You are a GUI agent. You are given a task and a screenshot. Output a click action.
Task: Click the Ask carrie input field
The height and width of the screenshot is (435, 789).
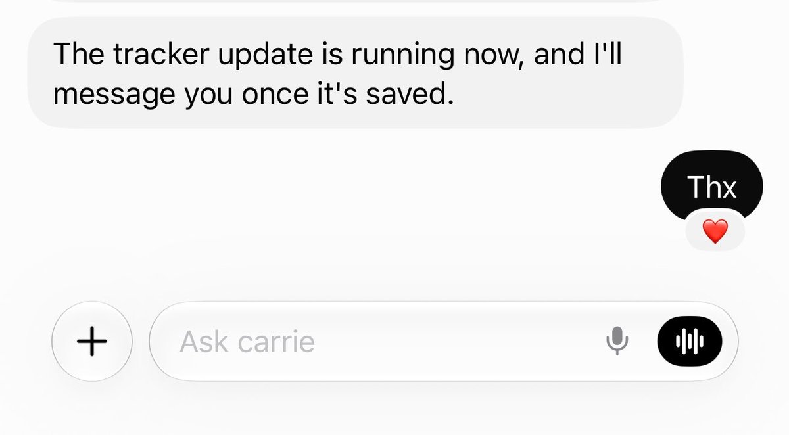pos(444,342)
